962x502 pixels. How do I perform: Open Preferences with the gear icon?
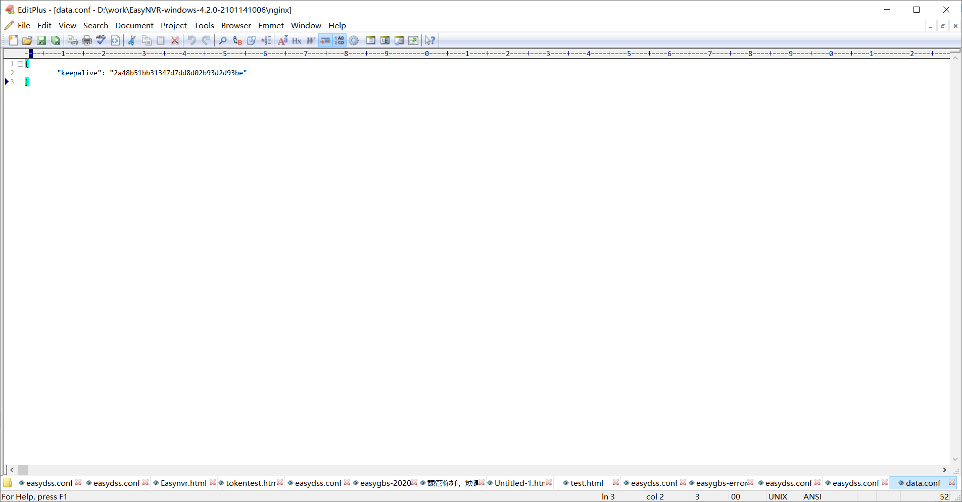pyautogui.click(x=354, y=40)
